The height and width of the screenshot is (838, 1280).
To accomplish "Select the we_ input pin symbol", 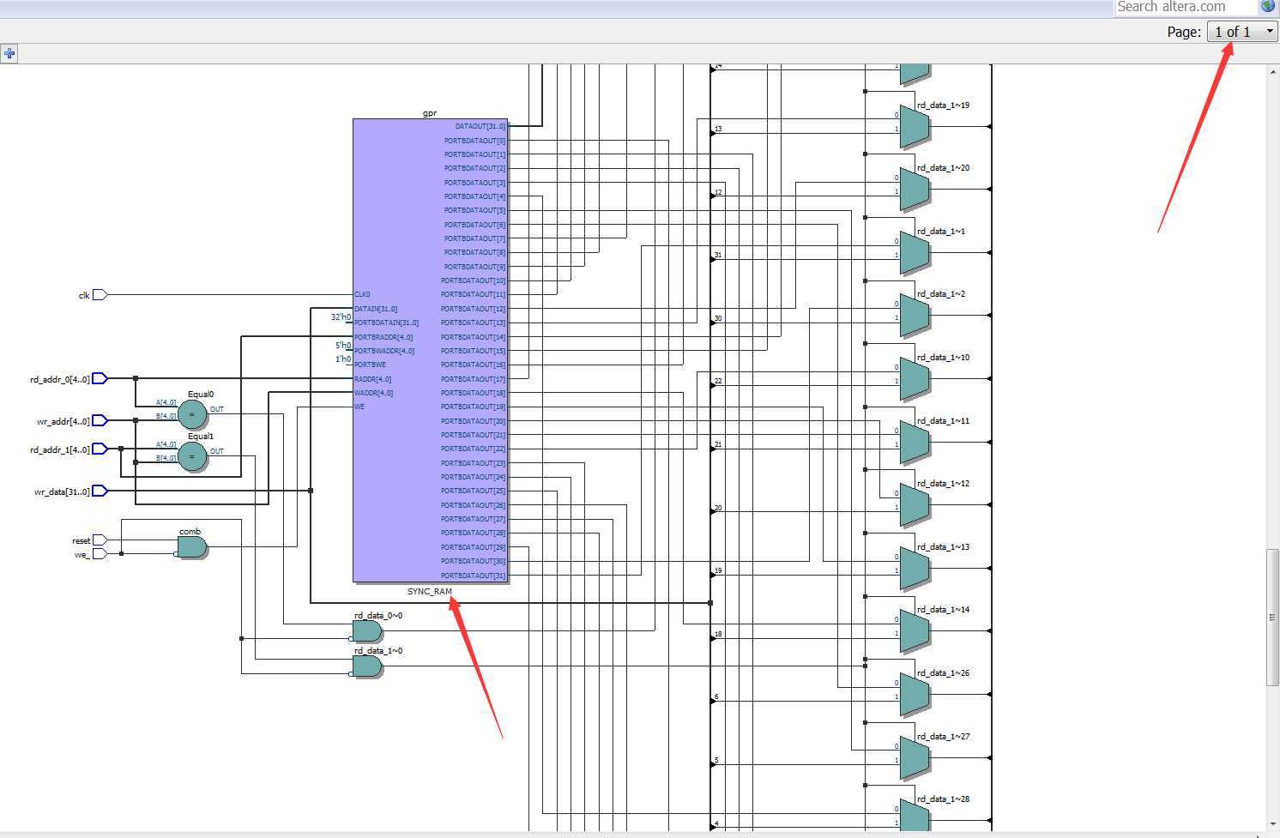I will 100,554.
